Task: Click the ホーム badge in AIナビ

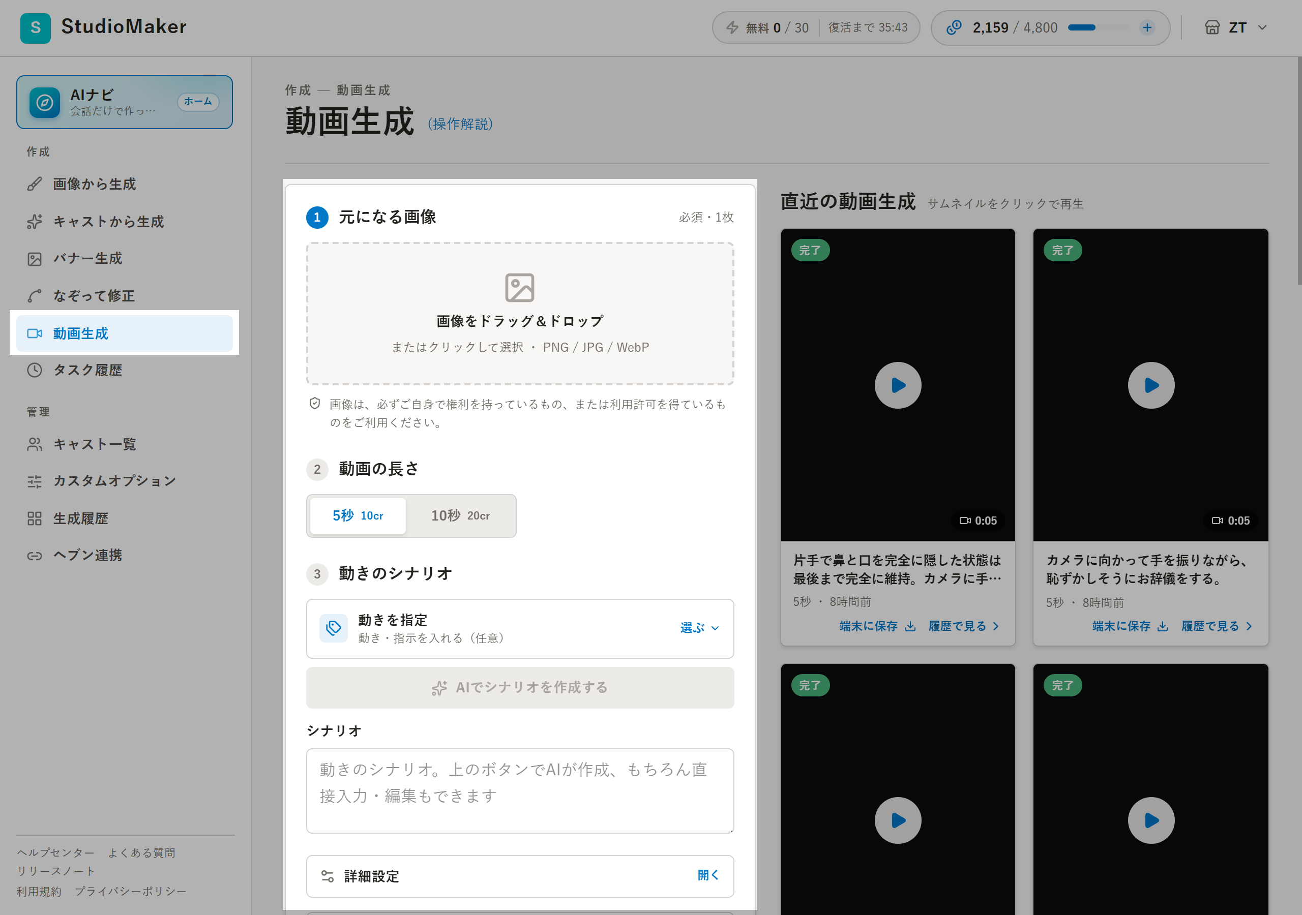Action: (198, 102)
